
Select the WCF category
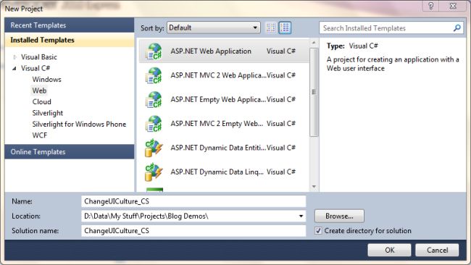click(39, 135)
